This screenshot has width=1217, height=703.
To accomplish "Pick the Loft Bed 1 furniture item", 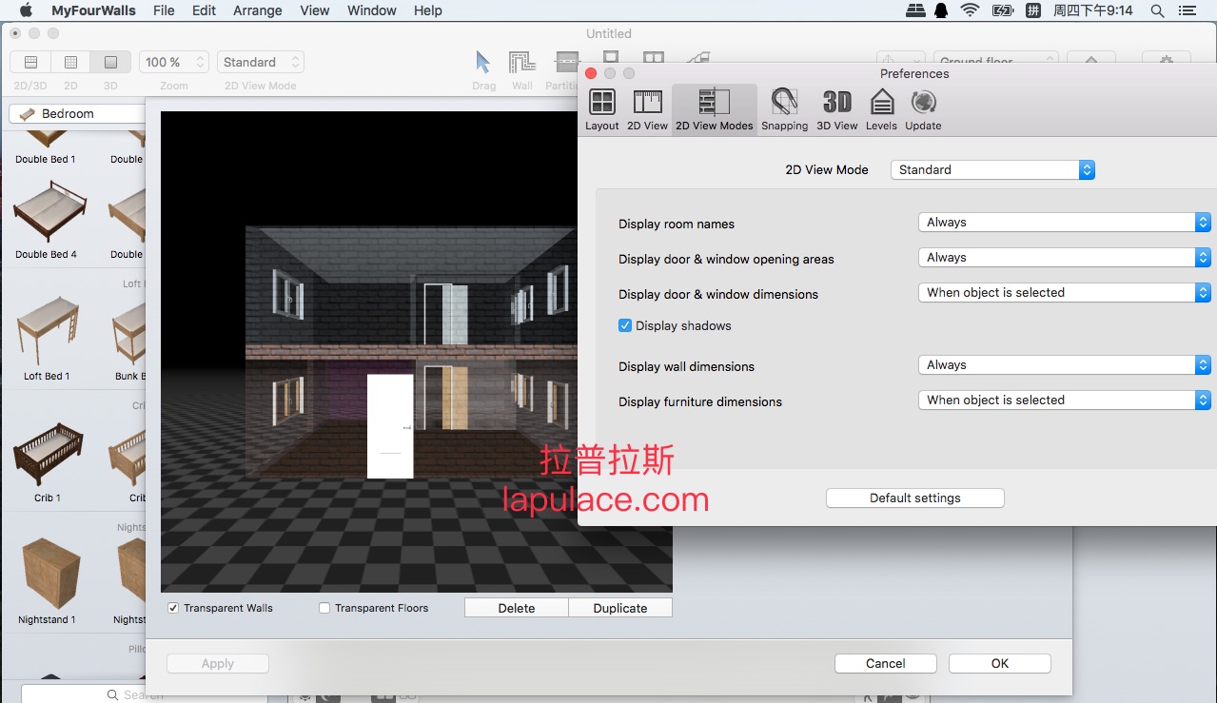I will tap(46, 338).
